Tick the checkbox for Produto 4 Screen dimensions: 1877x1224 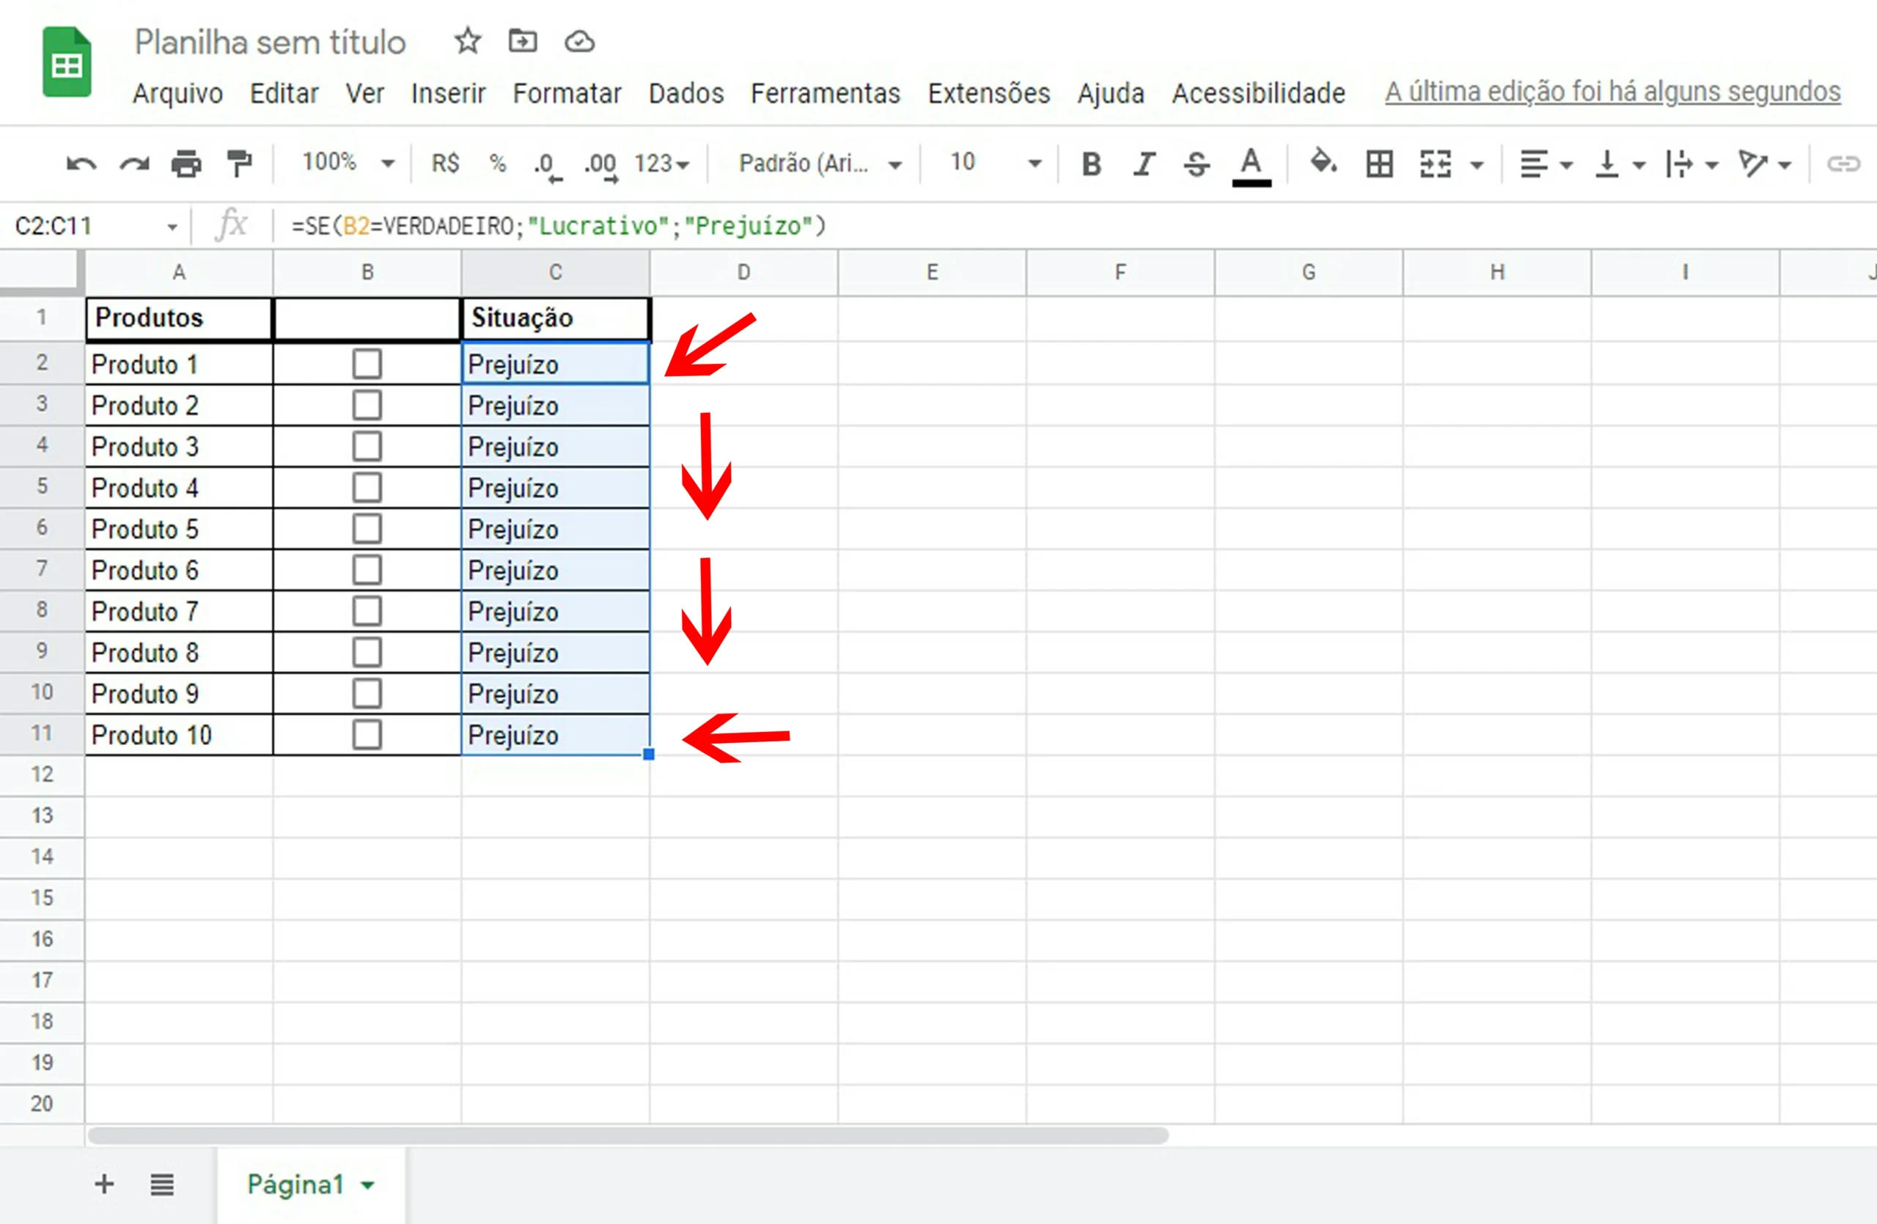[x=367, y=488]
